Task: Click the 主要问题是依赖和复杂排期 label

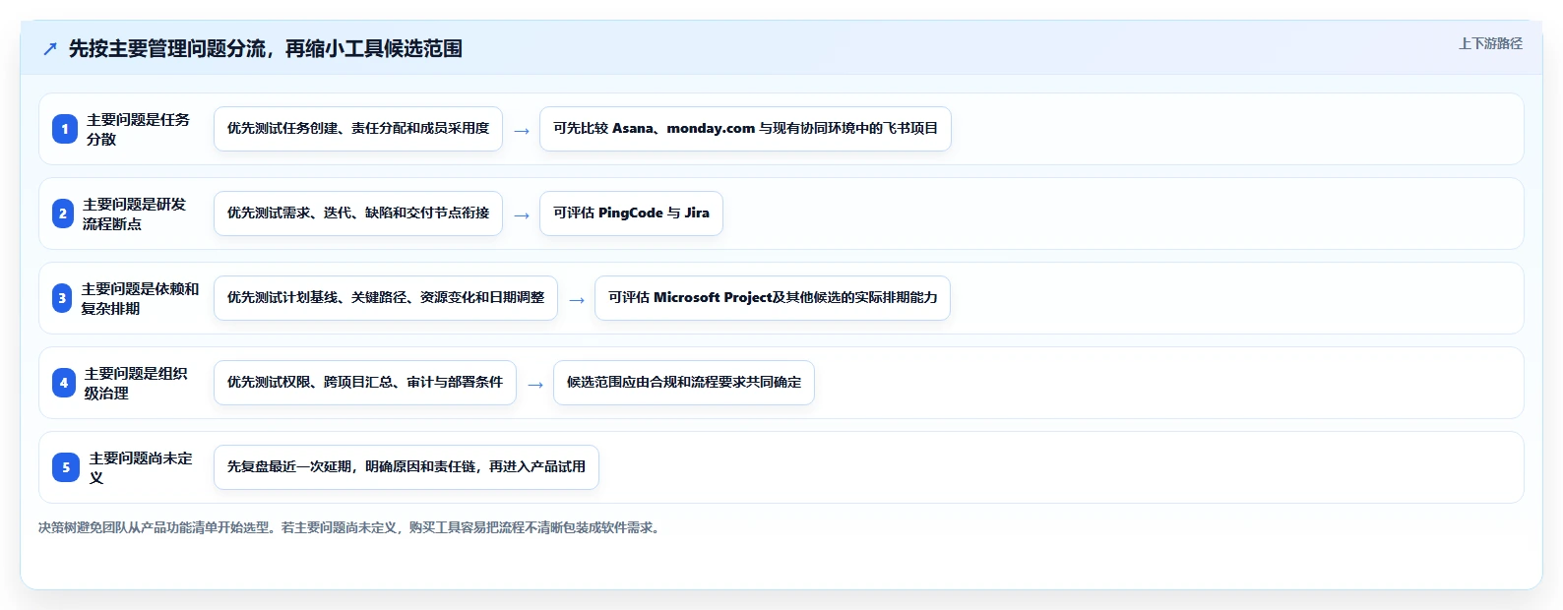Action: (x=140, y=298)
